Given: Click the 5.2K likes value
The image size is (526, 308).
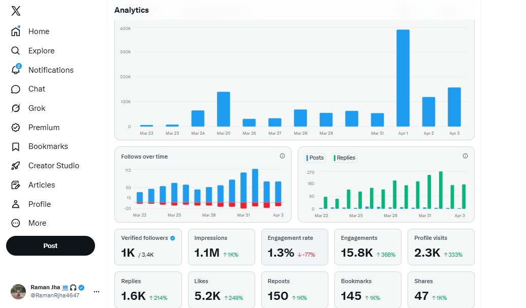Looking at the screenshot, I should click(x=207, y=296).
